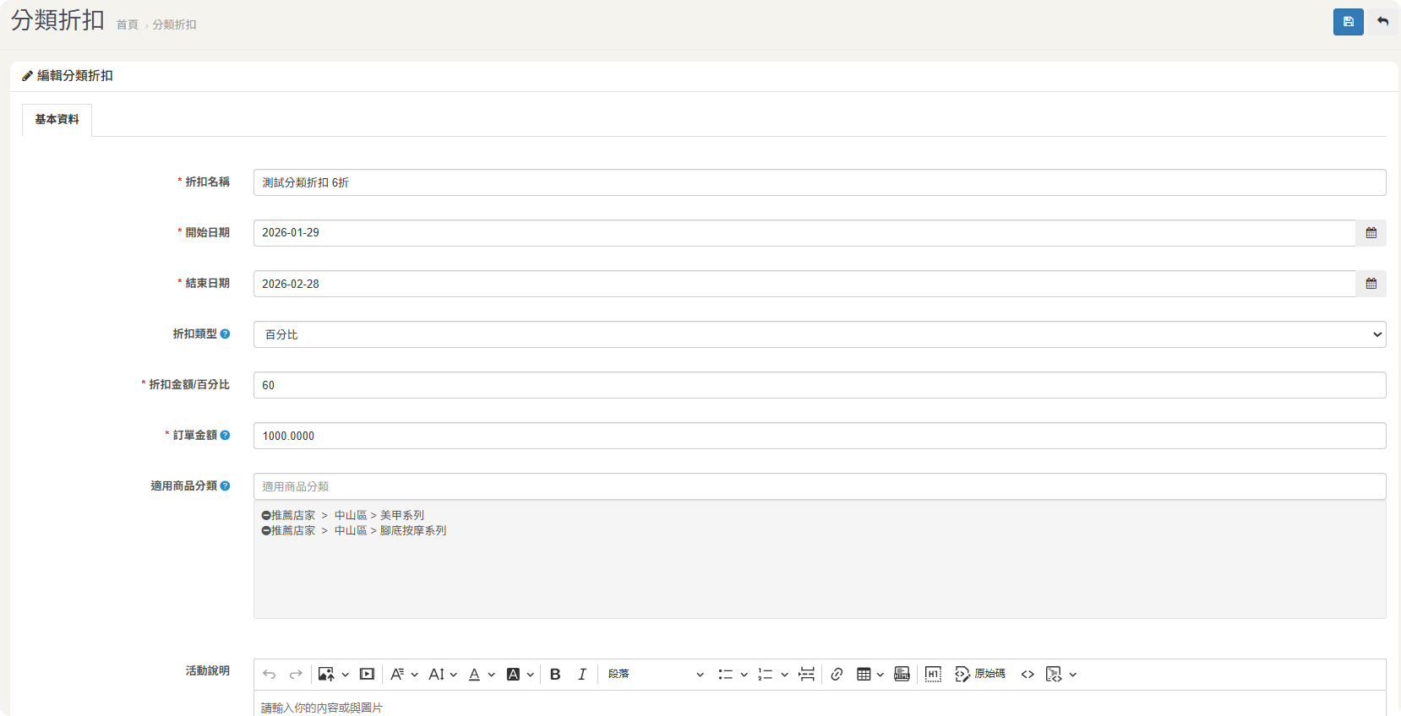Viewport: 1401px width, 716px height.
Task: Open the start date calendar picker
Action: 1371,233
